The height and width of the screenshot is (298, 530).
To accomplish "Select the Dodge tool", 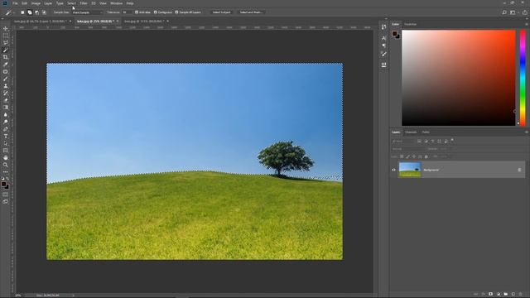I will tap(6, 122).
